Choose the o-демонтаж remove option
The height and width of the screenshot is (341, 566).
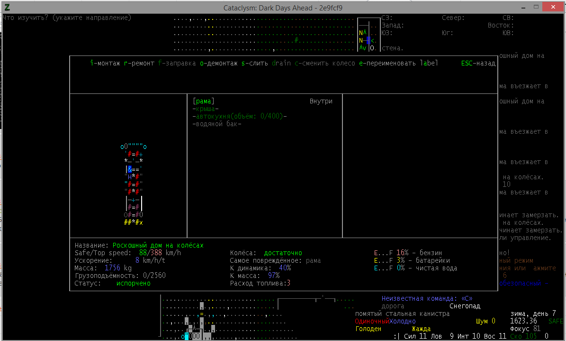(x=219, y=63)
